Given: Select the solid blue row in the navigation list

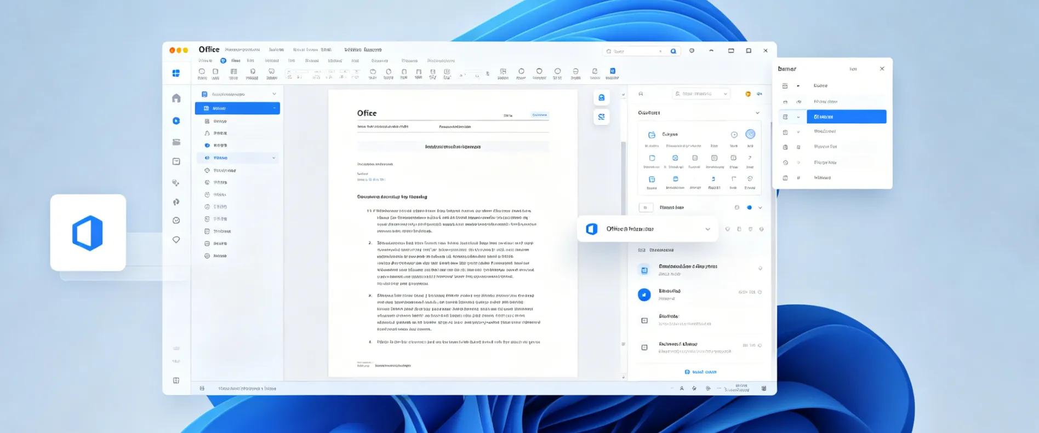Looking at the screenshot, I should (x=237, y=108).
